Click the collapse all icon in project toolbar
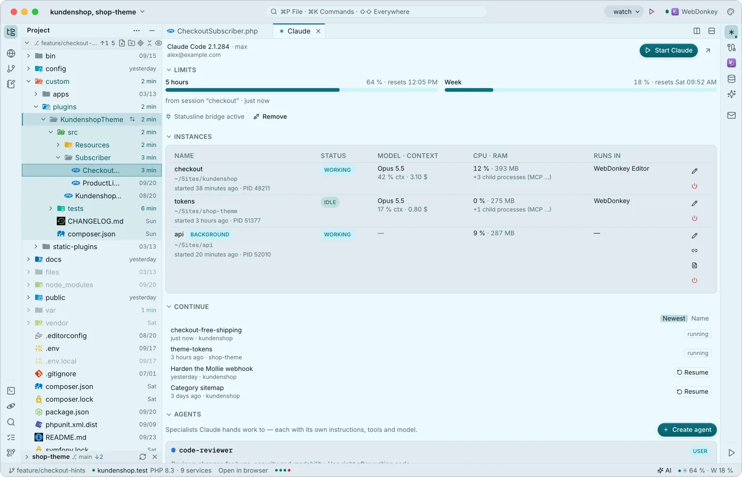This screenshot has height=477, width=742. [149, 43]
